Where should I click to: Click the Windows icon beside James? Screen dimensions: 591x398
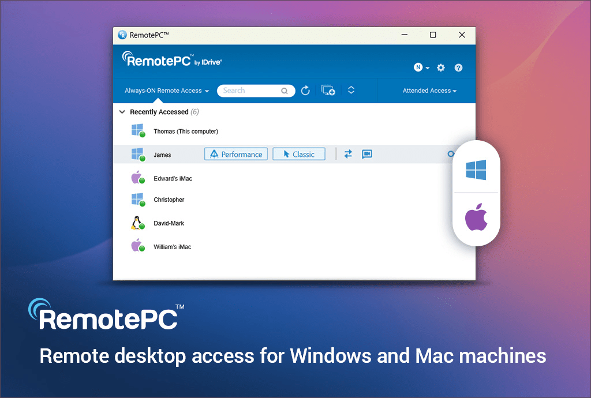coord(138,155)
